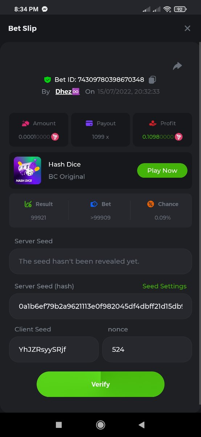
Task: Focus the Client Seed input field
Action: [x=54, y=349]
